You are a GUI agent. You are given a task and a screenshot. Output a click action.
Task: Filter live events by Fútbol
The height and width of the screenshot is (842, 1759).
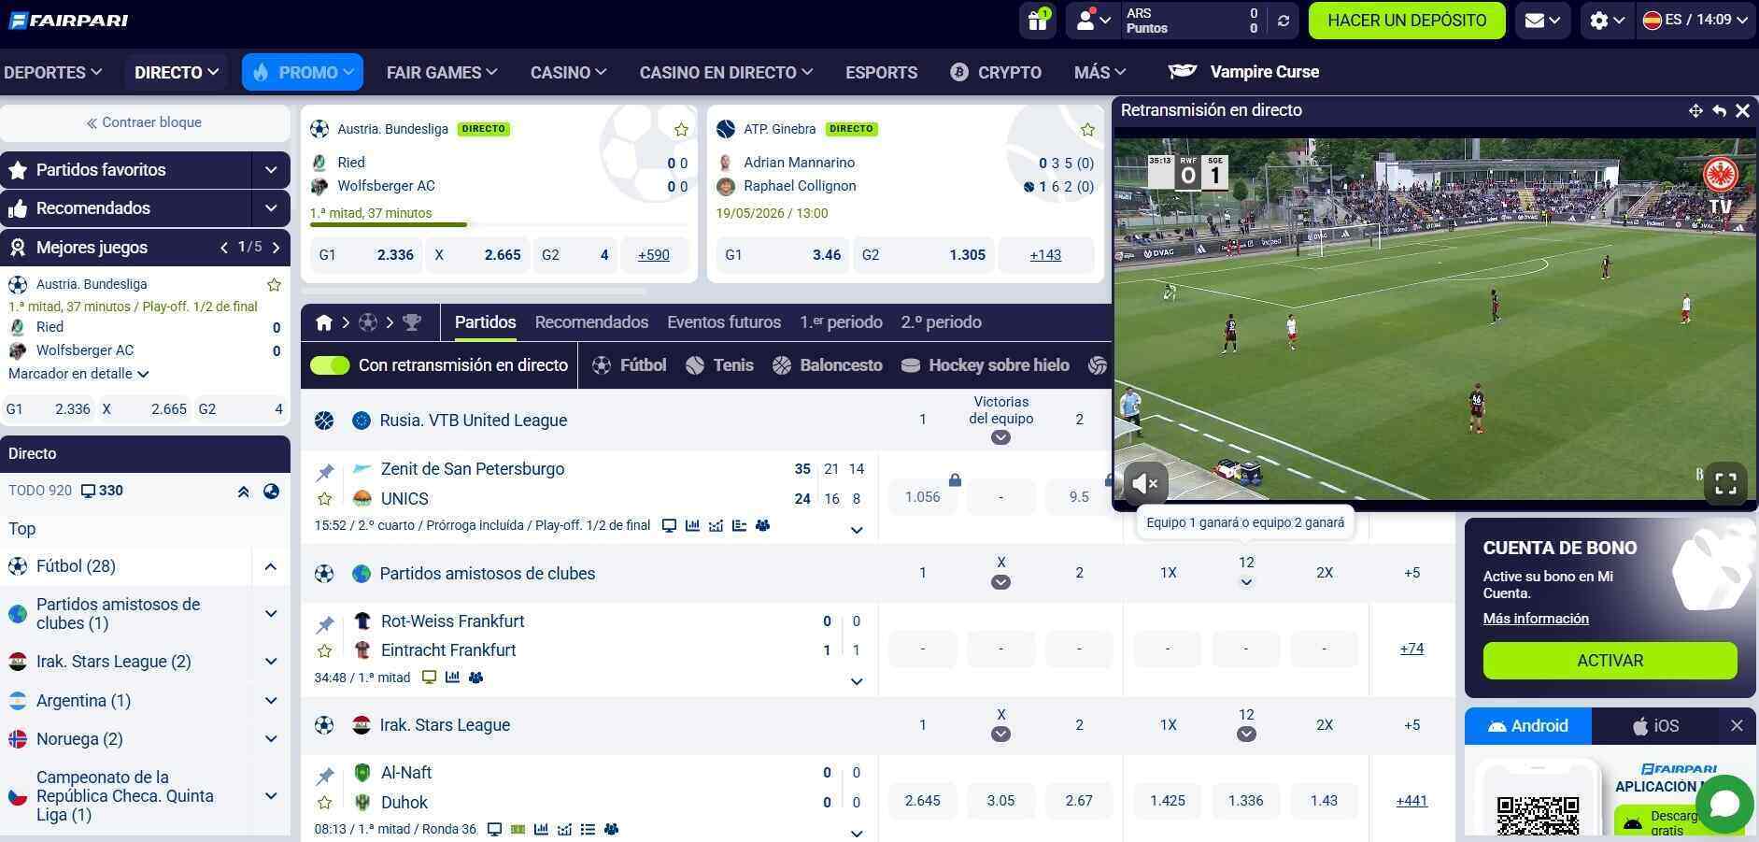[x=630, y=365]
